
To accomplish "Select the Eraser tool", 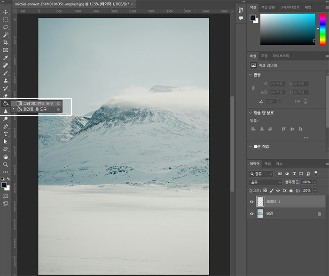I will [x=6, y=96].
